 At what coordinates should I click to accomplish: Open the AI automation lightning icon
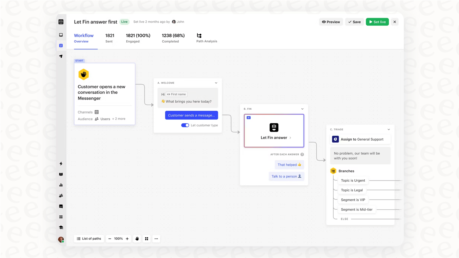(x=61, y=164)
